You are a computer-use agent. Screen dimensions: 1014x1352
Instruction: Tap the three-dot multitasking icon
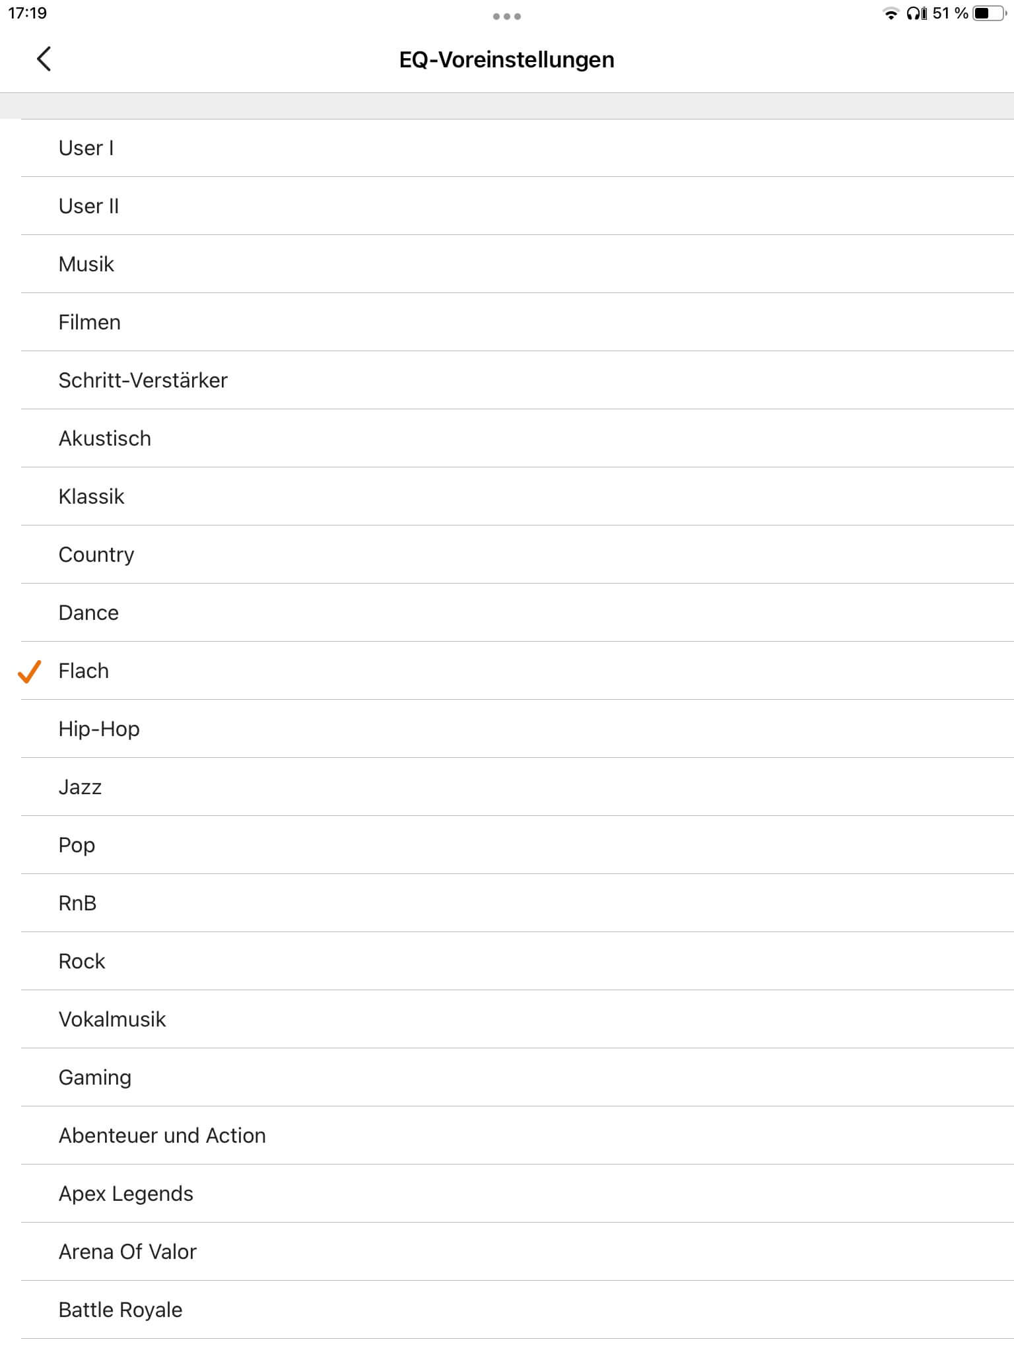(506, 17)
